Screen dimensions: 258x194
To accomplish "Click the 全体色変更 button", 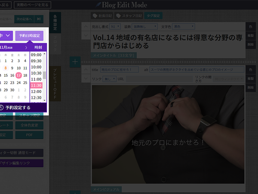I will tap(29, 125).
